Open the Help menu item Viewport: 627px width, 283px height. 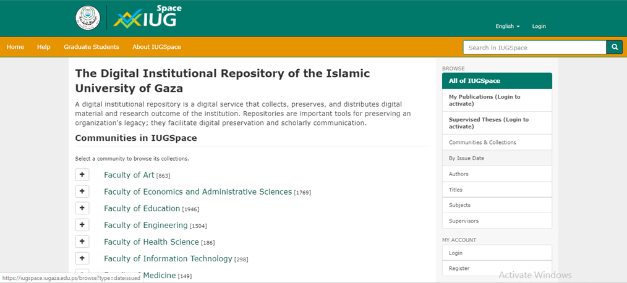[x=43, y=47]
